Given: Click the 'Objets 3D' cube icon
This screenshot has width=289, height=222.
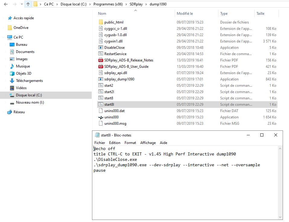Looking at the screenshot, I should [x=12, y=73].
